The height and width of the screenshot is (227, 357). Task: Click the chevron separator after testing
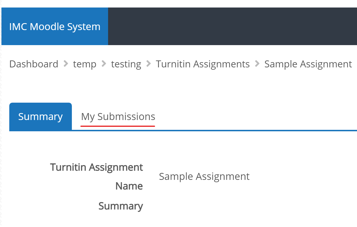click(x=149, y=64)
